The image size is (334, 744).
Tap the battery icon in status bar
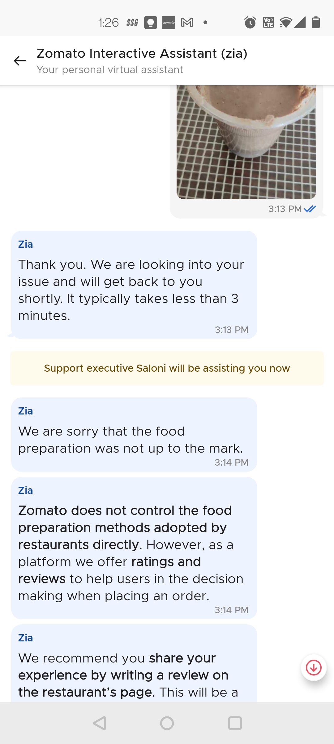316,23
